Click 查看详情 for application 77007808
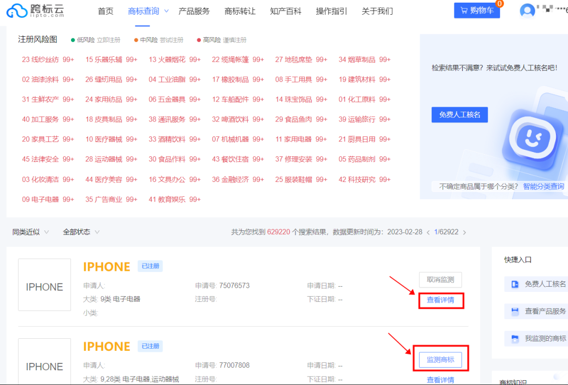This screenshot has width=568, height=385. tap(441, 380)
